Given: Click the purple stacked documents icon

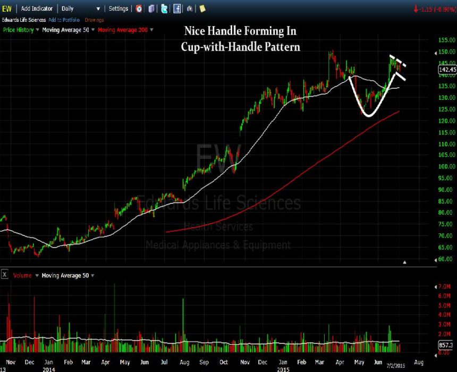Looking at the screenshot, I should 151,9.
